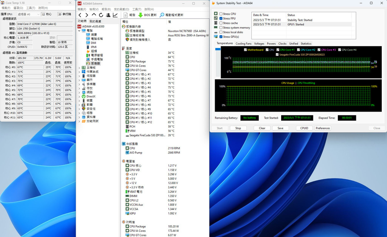Select the IPMI tree item

click(94, 47)
